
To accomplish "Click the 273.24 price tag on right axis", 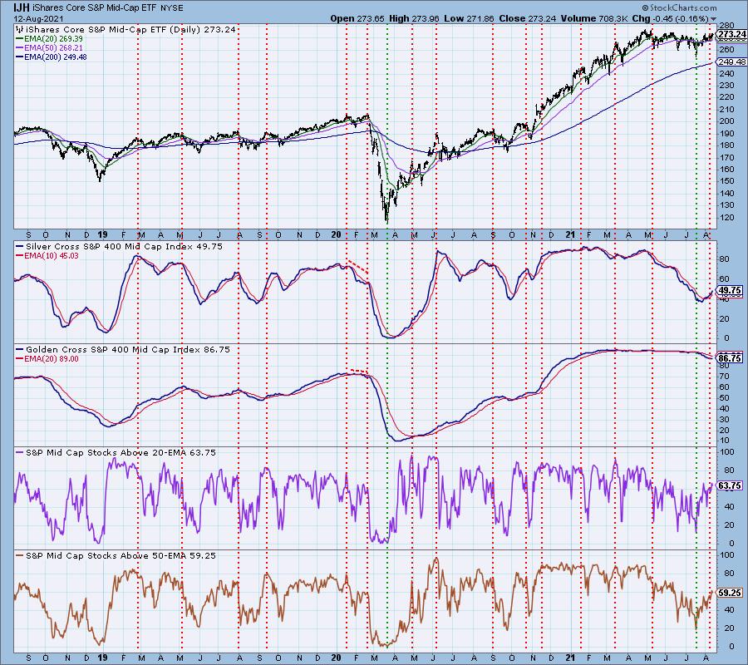I will point(731,34).
